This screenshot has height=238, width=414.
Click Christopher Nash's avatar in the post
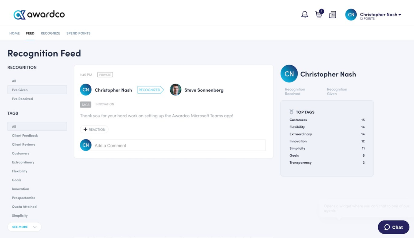86,90
